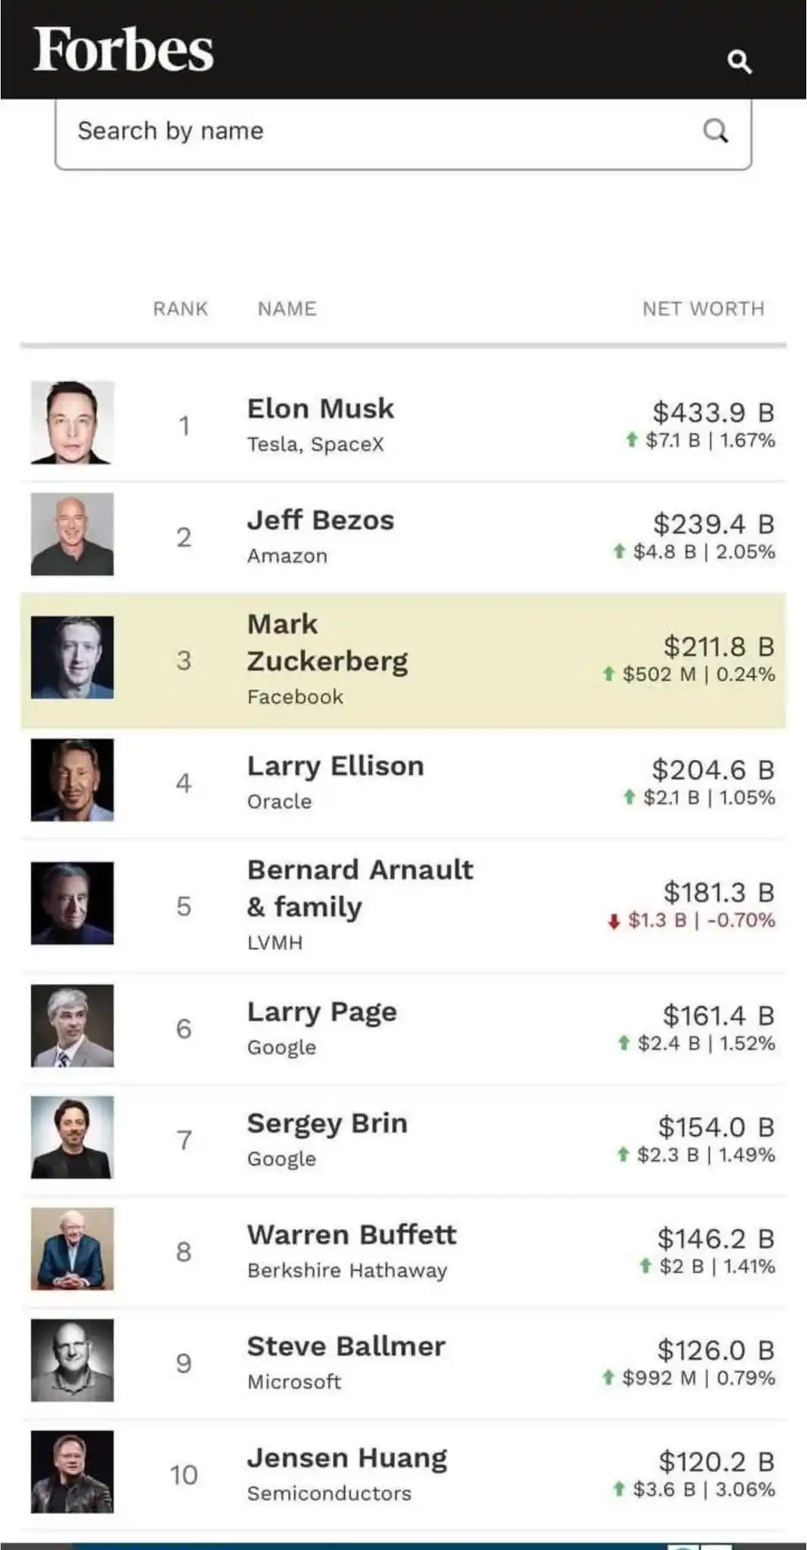
Task: Open the Larry Ellison name link
Action: pyautogui.click(x=335, y=766)
